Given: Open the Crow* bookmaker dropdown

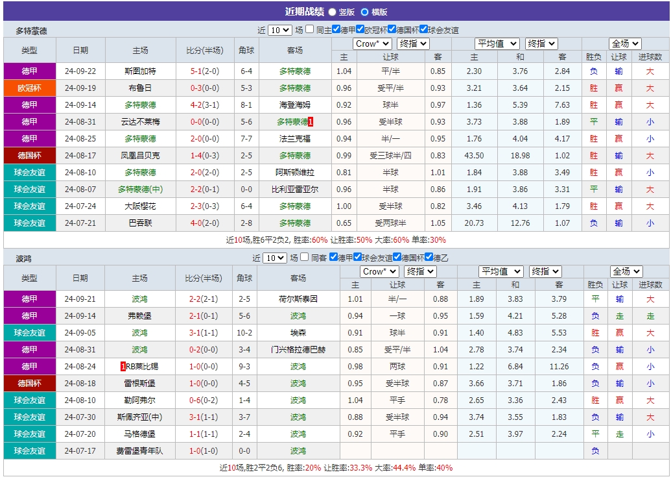Looking at the screenshot, I should click(x=371, y=43).
